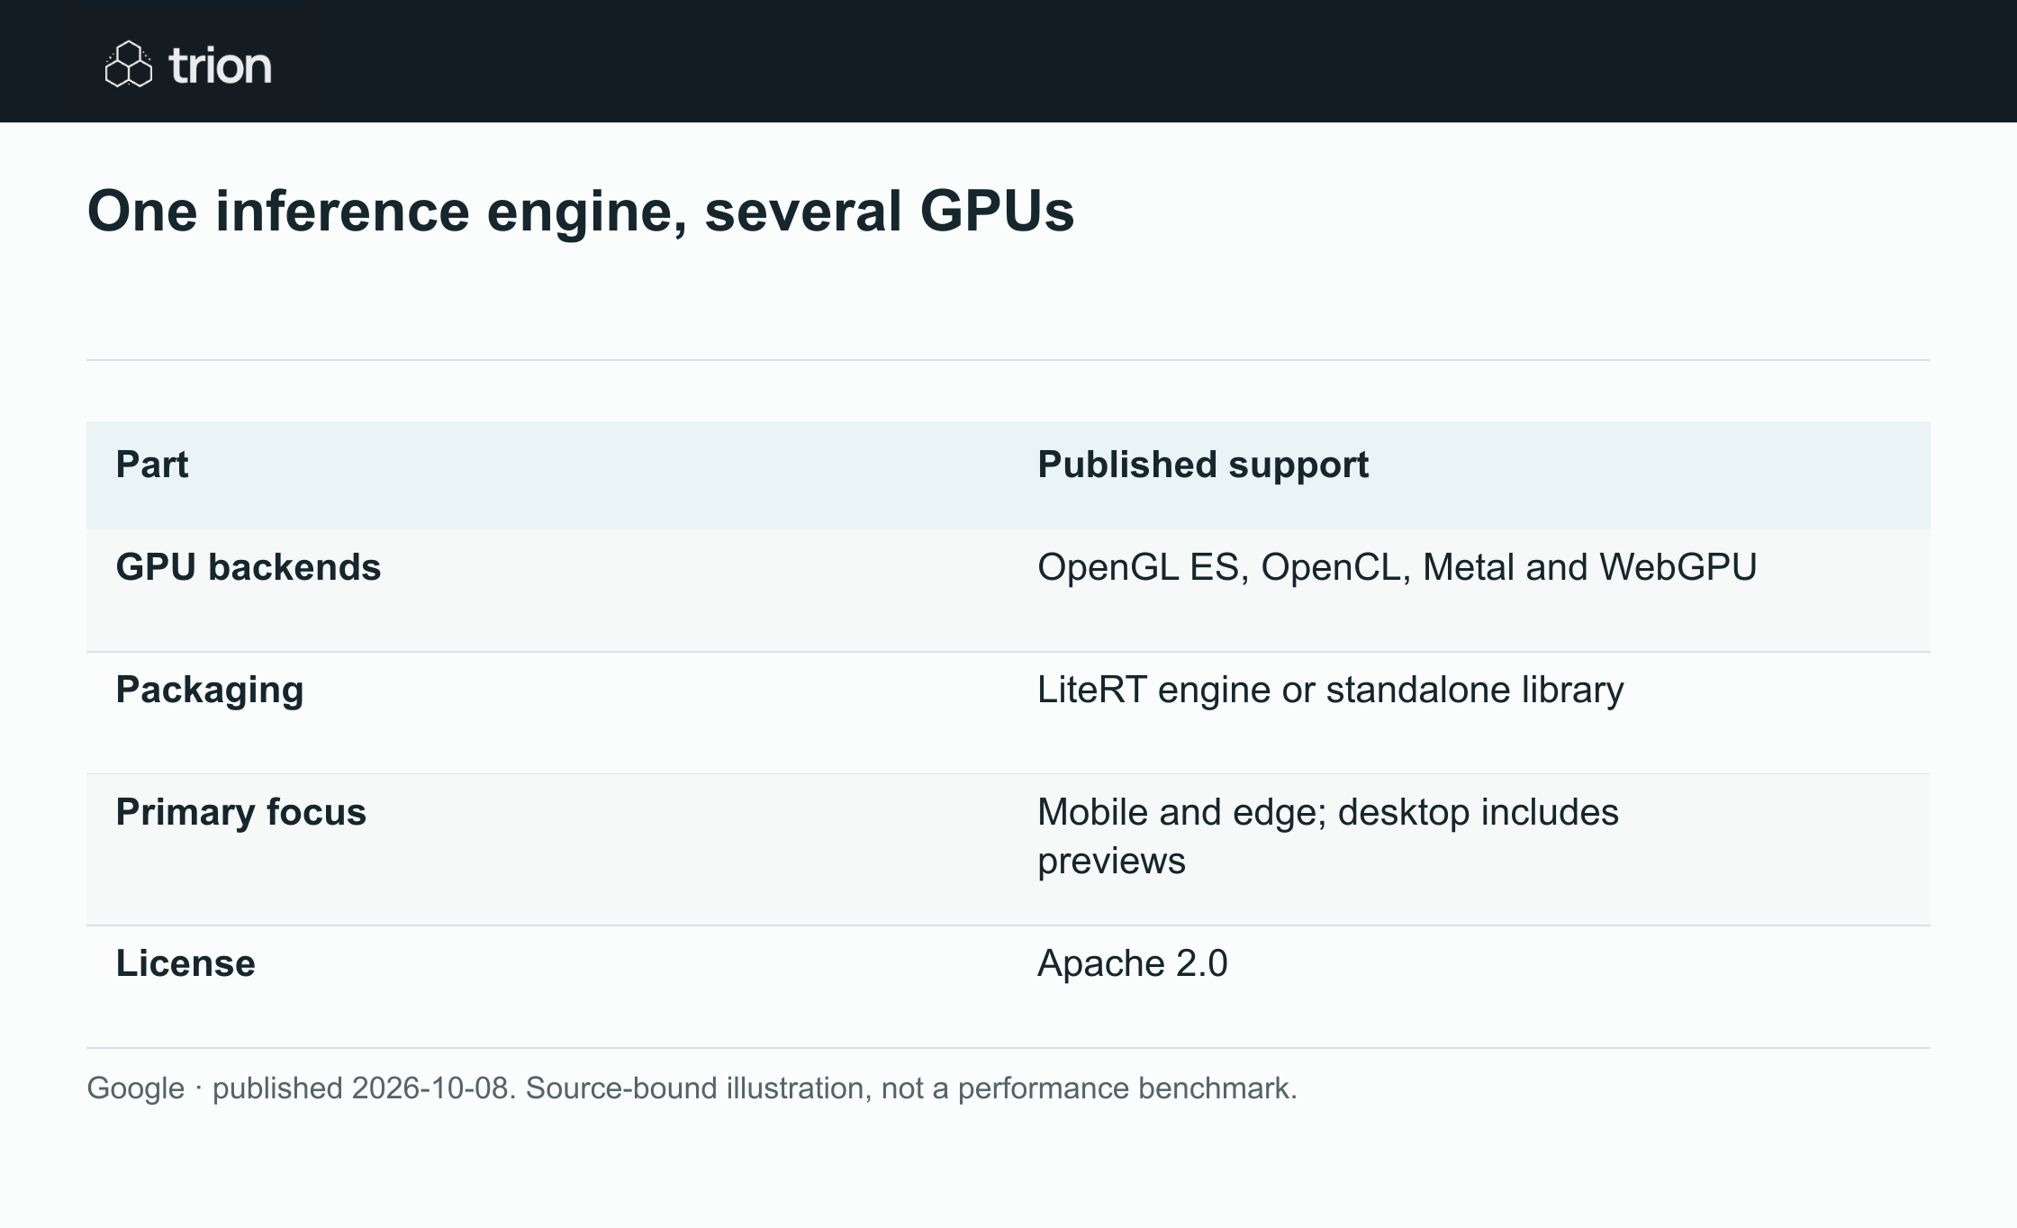The image size is (2017, 1228).
Task: Click the "Part" column header
Action: 152,465
